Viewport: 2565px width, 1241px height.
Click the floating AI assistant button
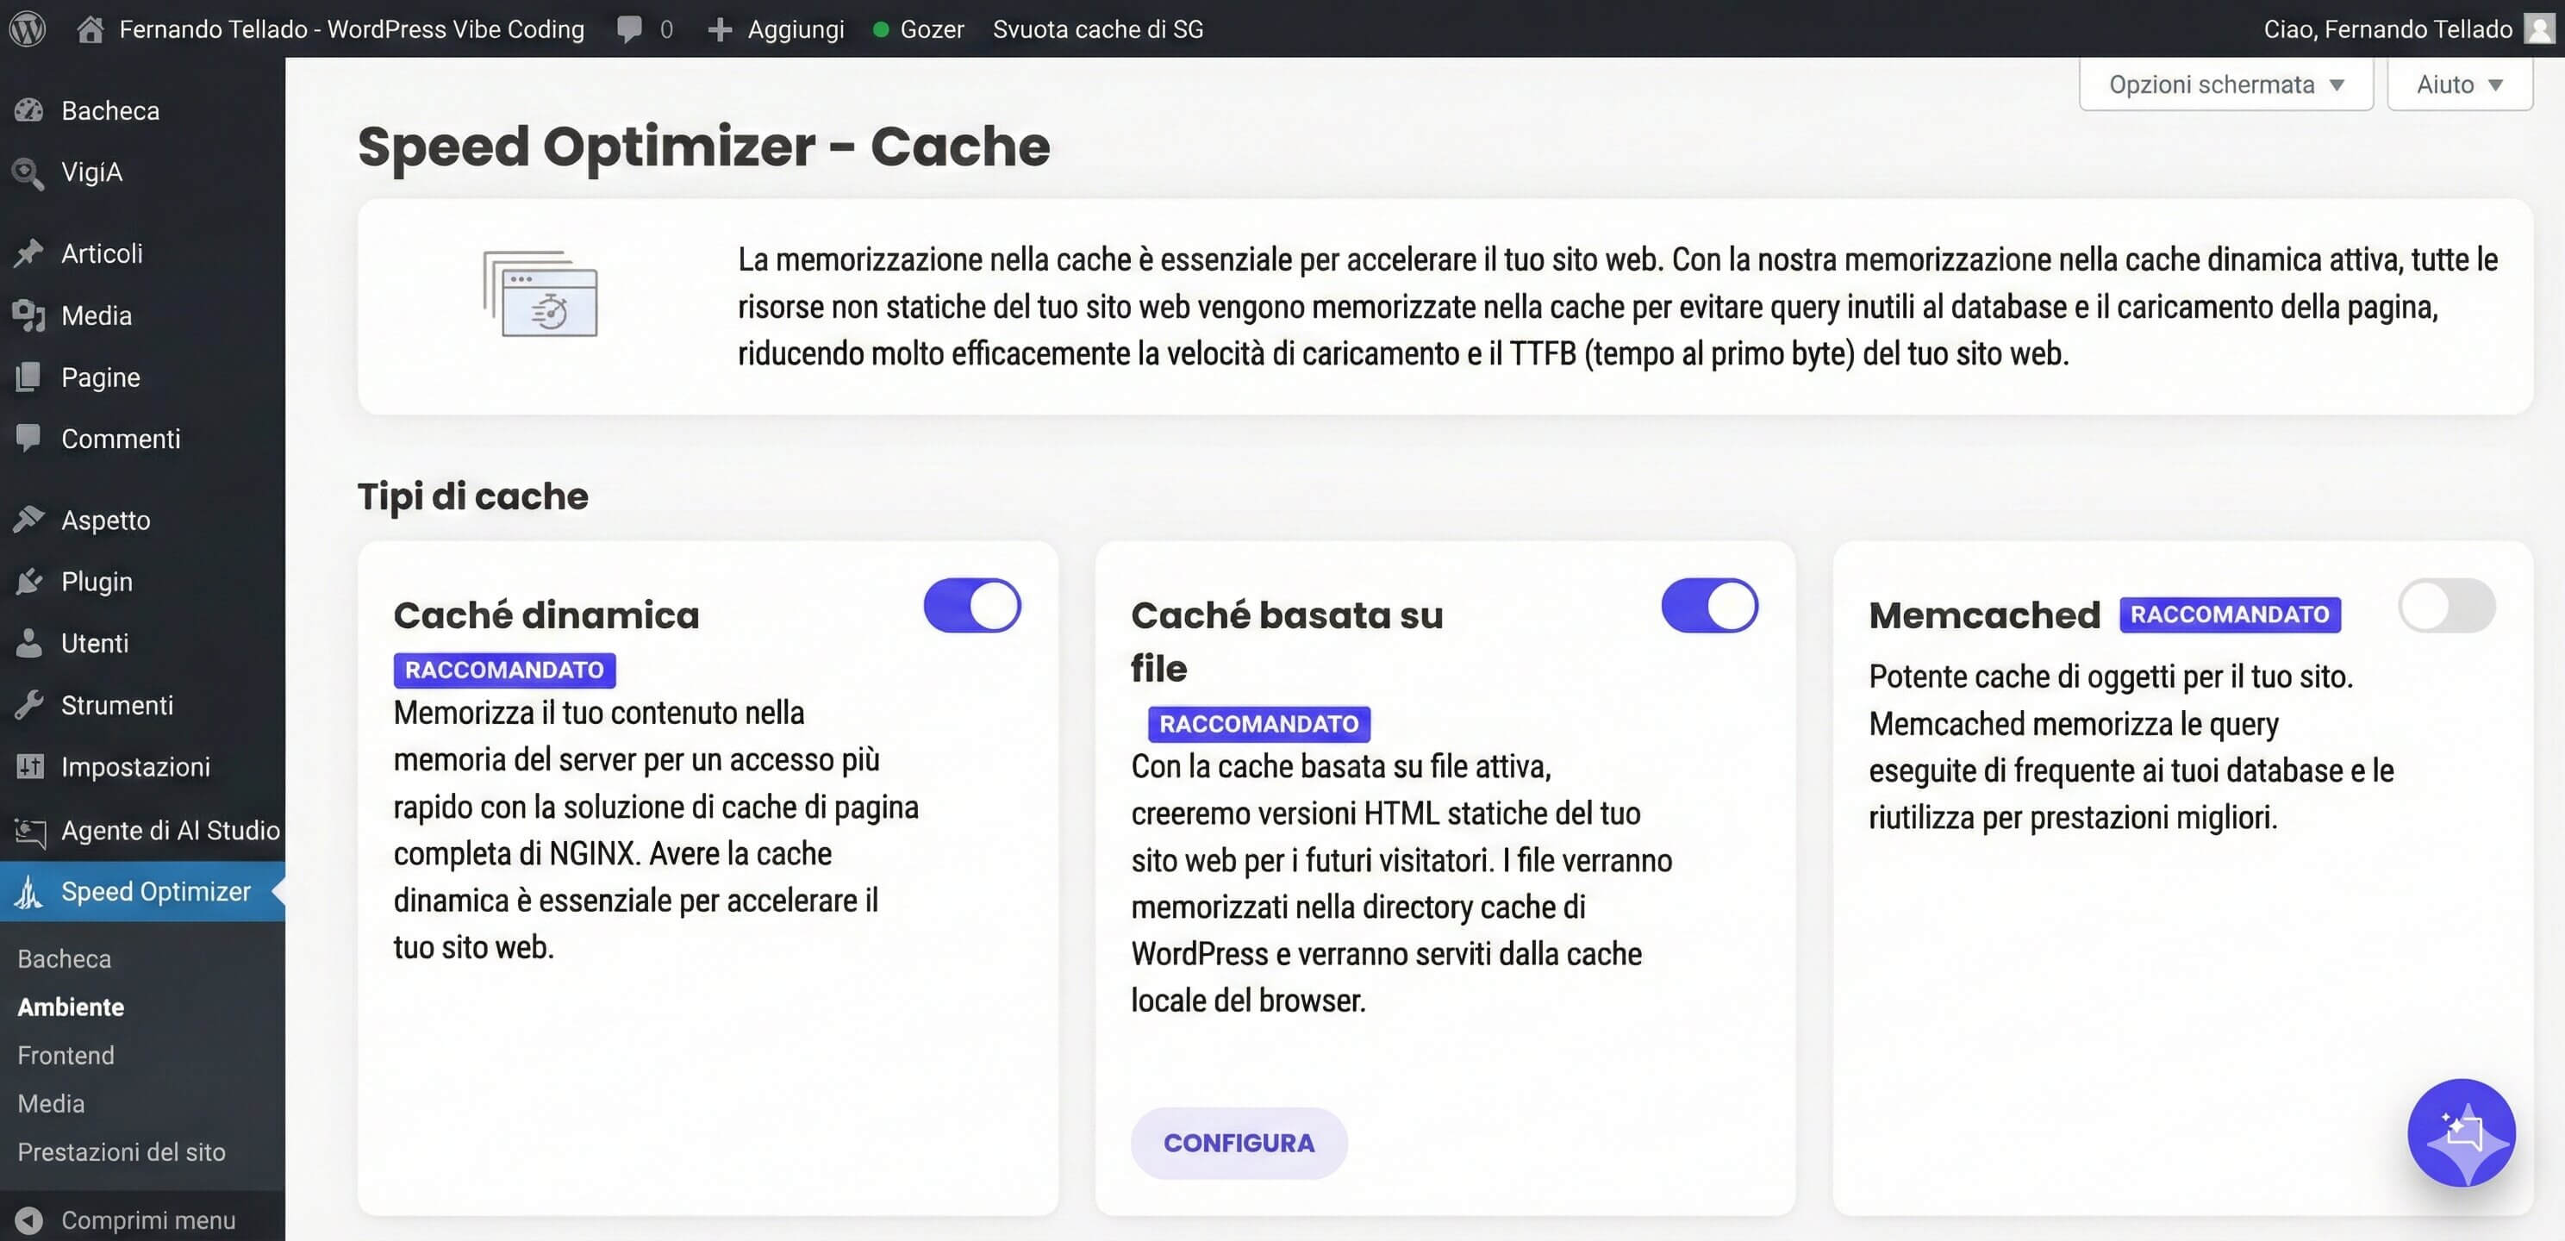coord(2462,1133)
